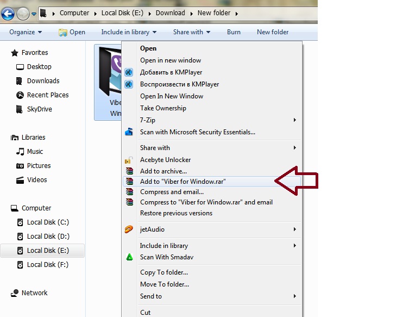The width and height of the screenshot is (409, 317).
Task: Open the Organize dropdown menu
Action: [x=26, y=32]
